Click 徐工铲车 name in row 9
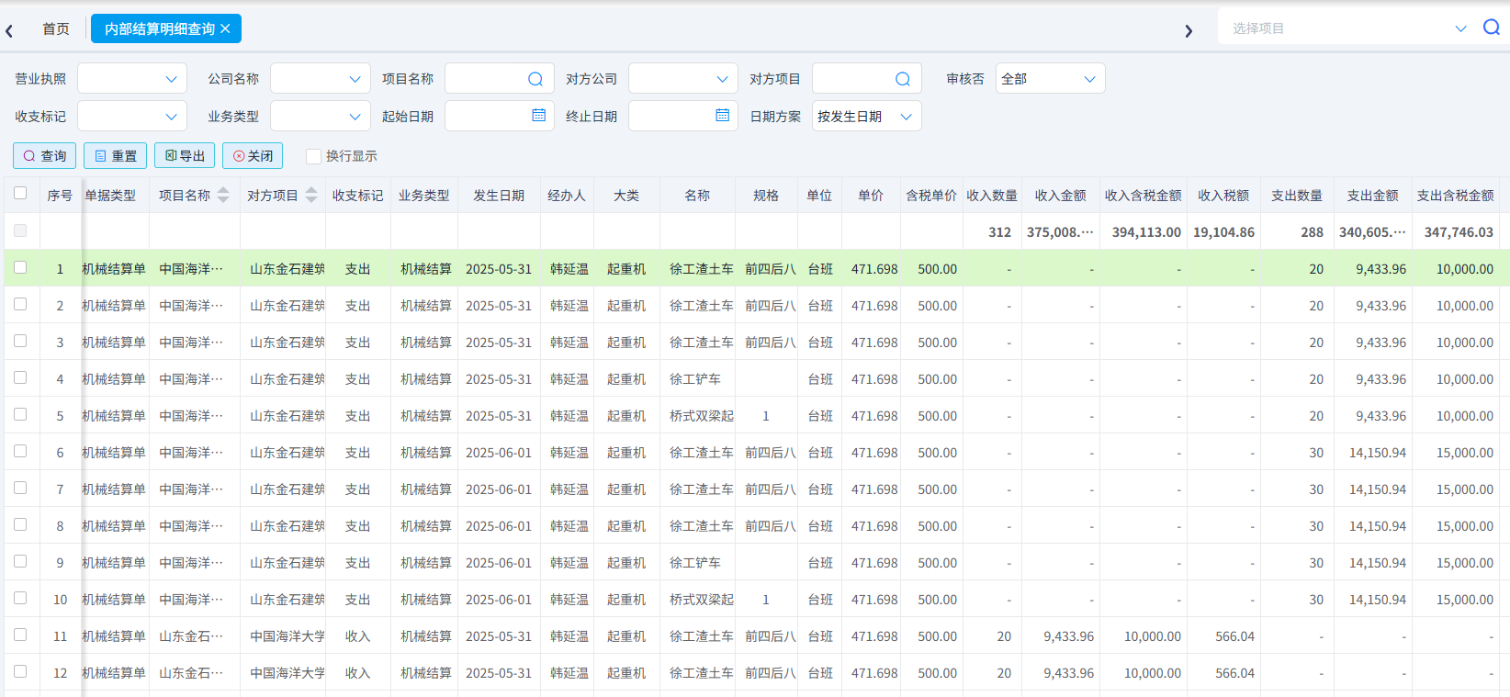 tap(695, 563)
